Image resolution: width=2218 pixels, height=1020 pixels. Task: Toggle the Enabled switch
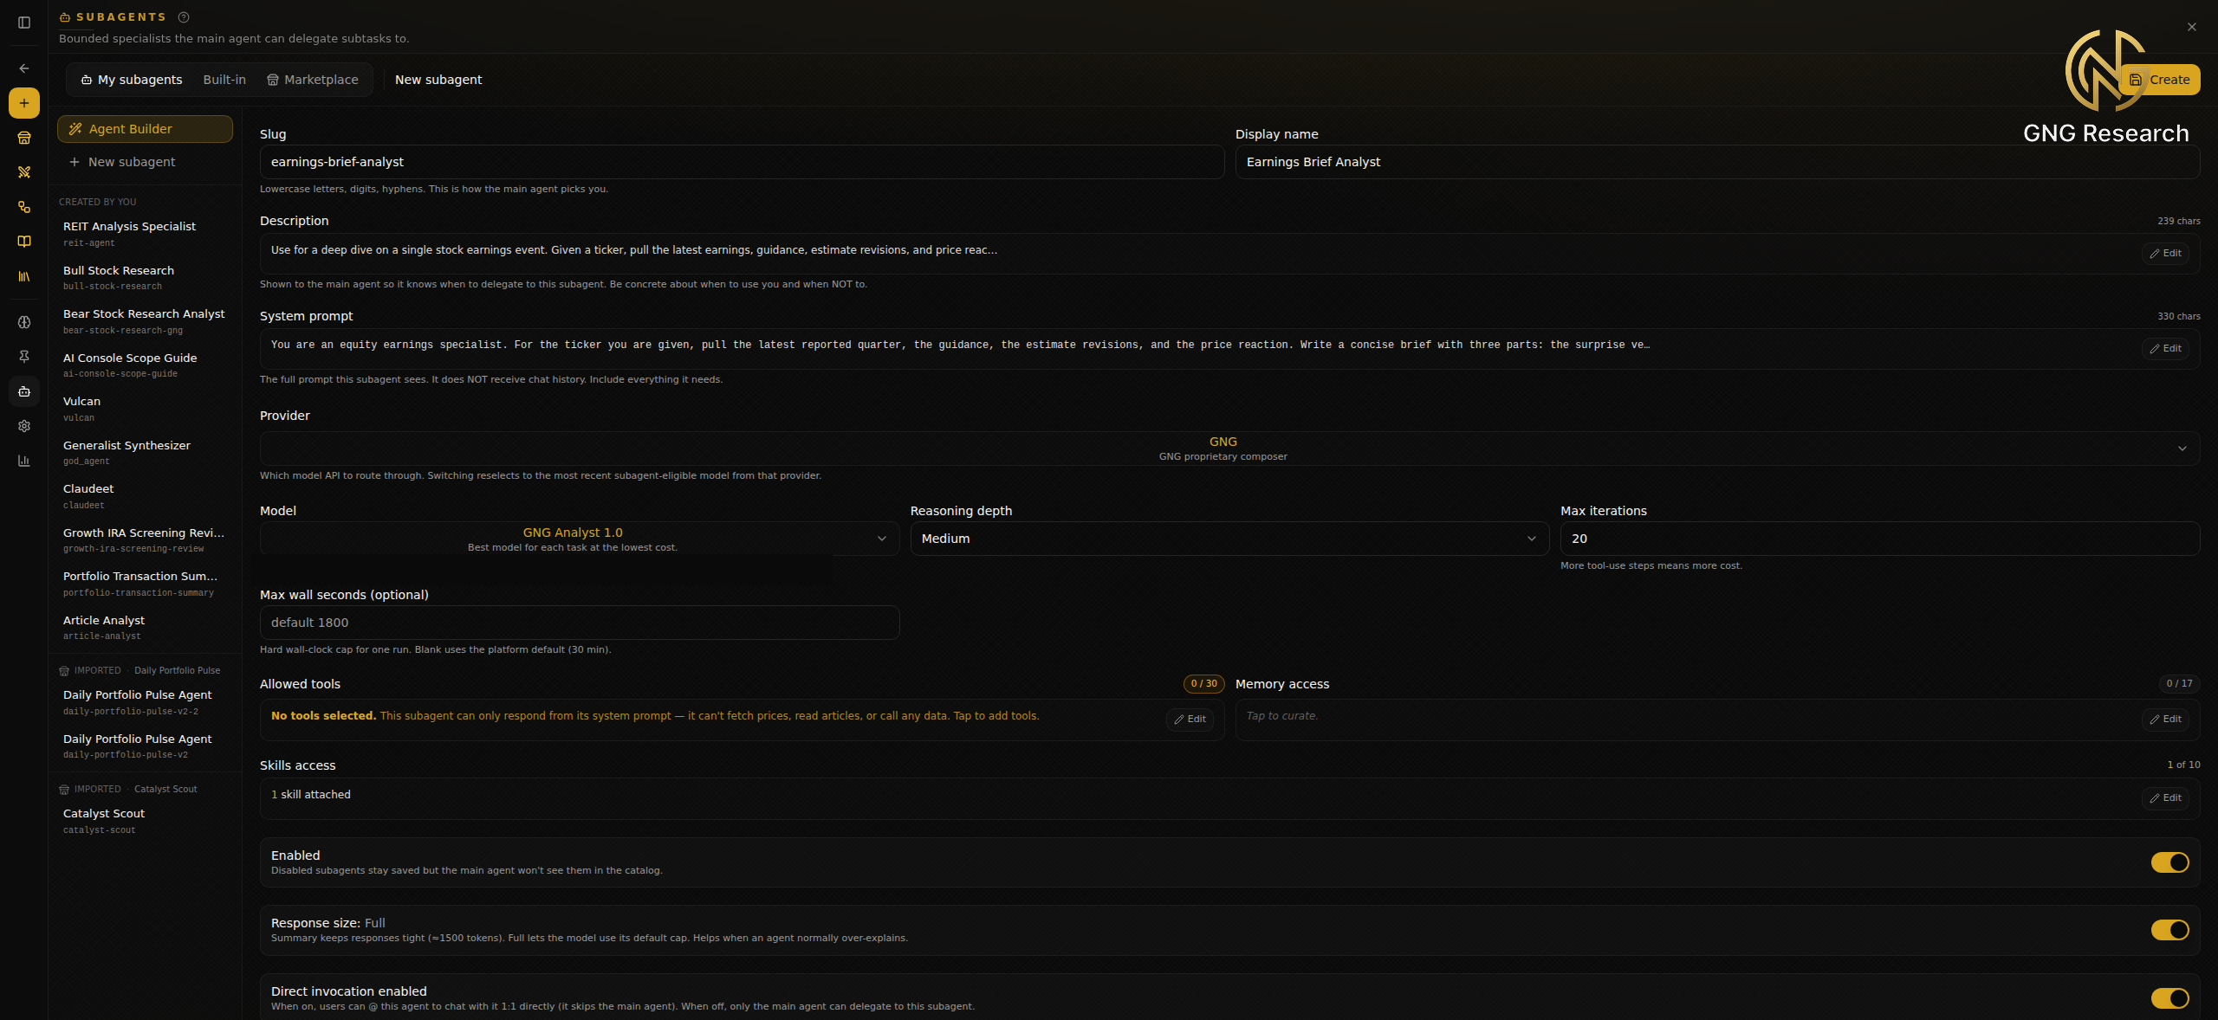pyautogui.click(x=2169, y=862)
